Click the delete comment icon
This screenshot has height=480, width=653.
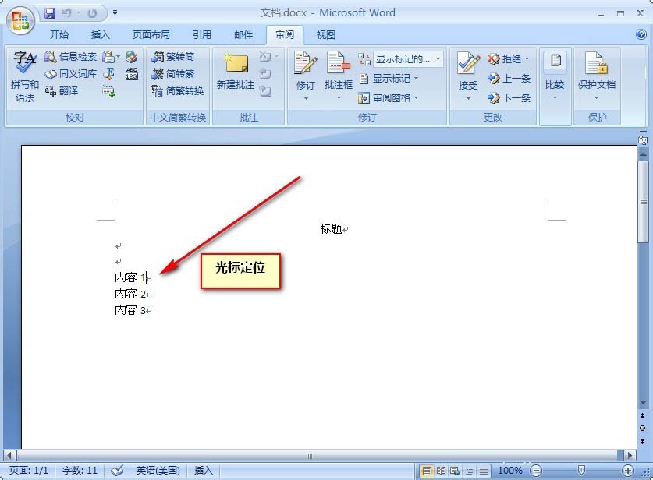(x=266, y=57)
